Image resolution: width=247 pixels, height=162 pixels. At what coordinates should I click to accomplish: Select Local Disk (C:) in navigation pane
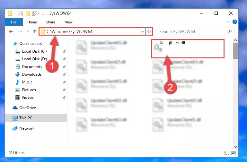click(x=34, y=51)
